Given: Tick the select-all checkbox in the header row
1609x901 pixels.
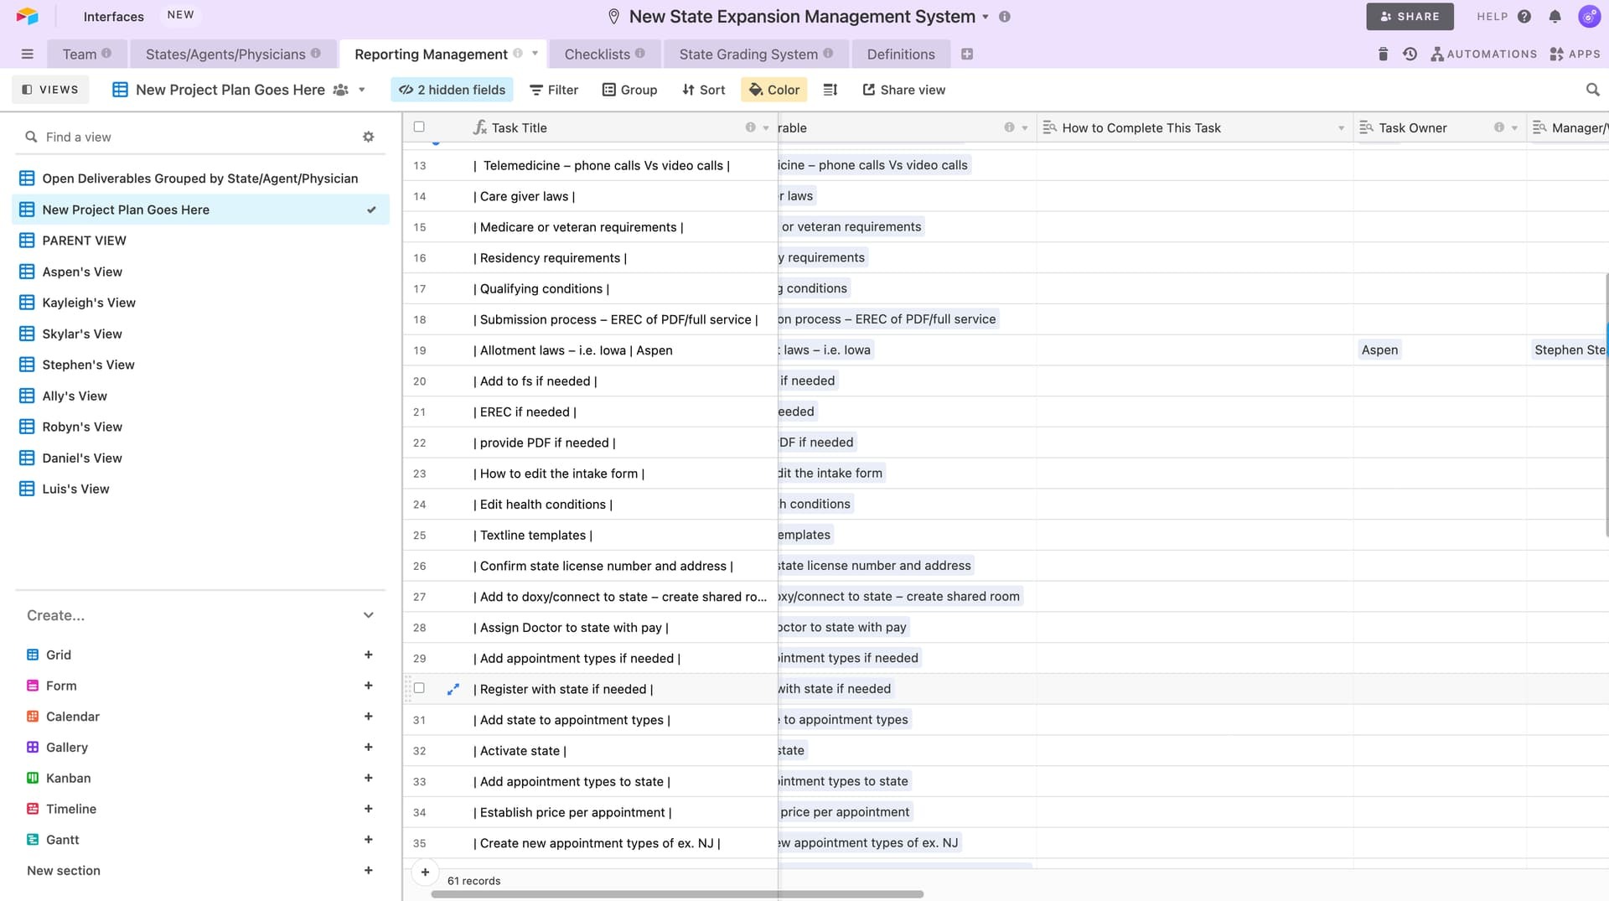Looking at the screenshot, I should [419, 127].
